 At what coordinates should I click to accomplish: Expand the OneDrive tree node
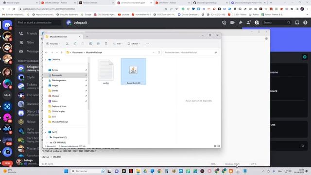pos(46,60)
